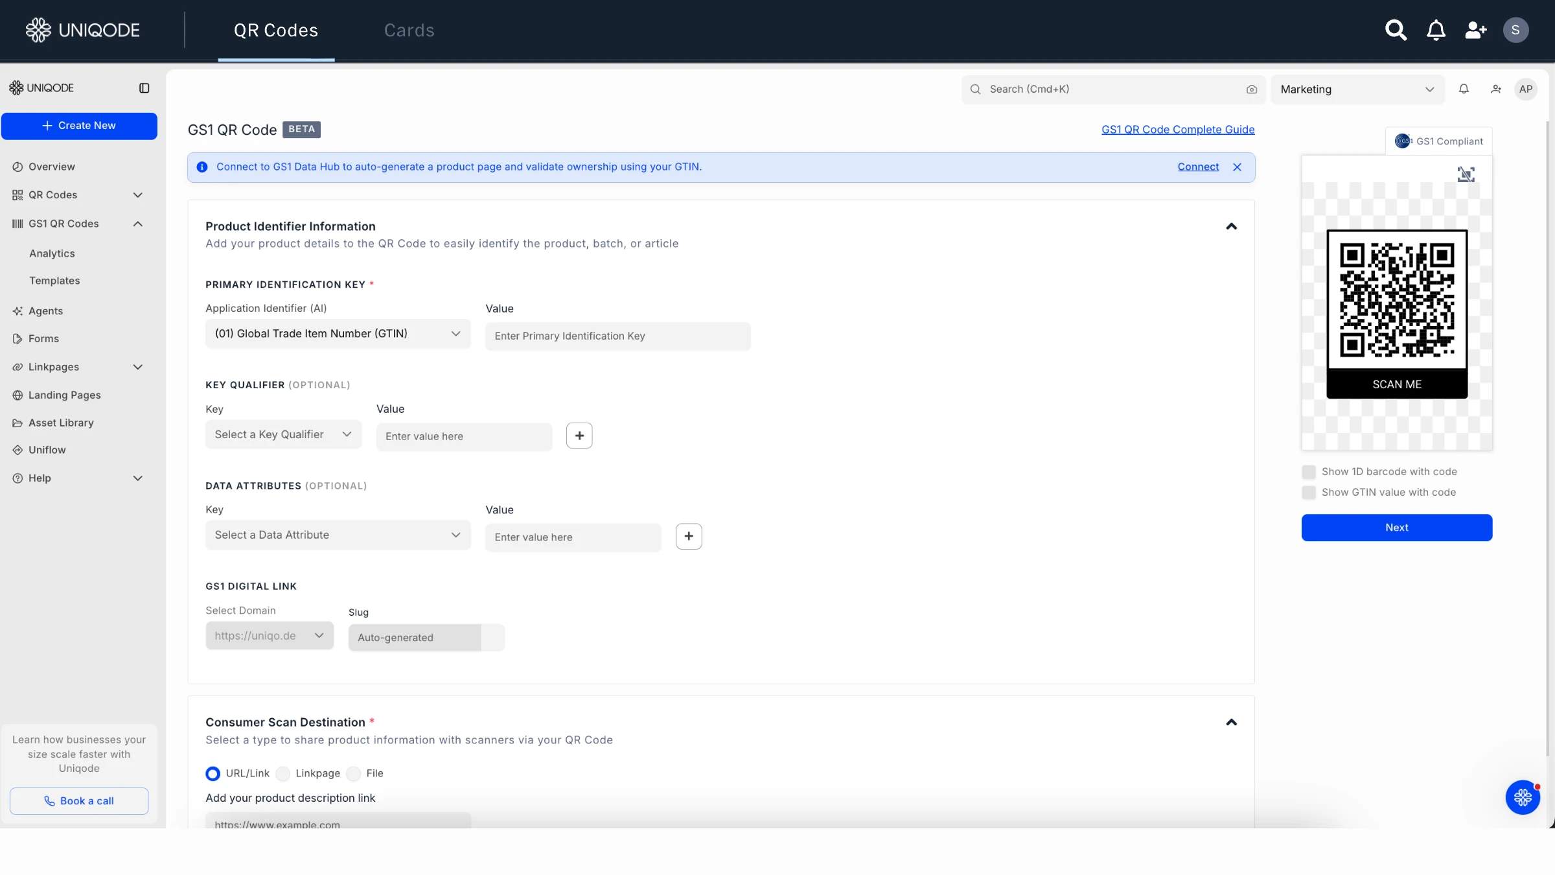Collapse the Product Identifier Information section
Screen dimensions: 1555x875
[1231, 226]
